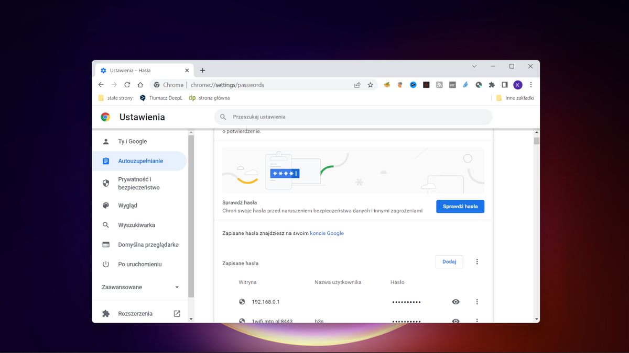Bookmark this page via star icon

[371, 84]
